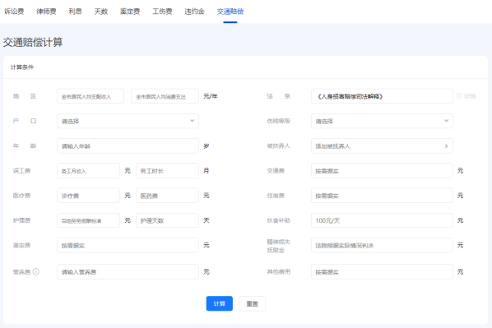Select the 鉴定费 tab
Image resolution: width=492 pixels, height=328 pixels.
pos(130,12)
